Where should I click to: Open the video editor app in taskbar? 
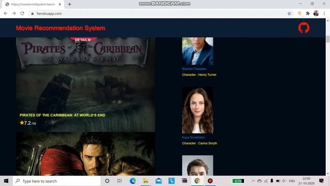tap(185, 181)
